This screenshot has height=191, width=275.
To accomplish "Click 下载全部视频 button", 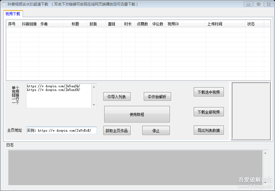I will pyautogui.click(x=209, y=112).
